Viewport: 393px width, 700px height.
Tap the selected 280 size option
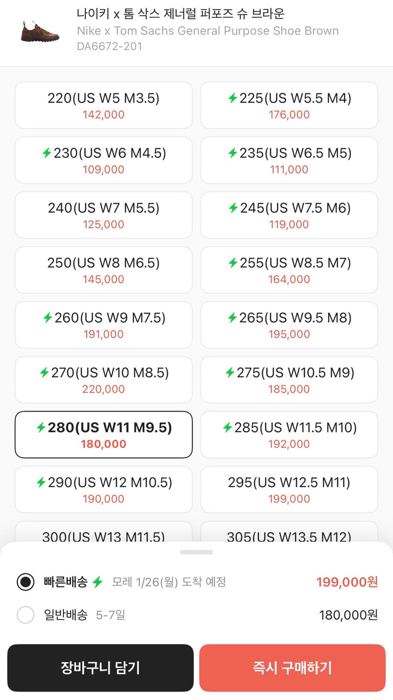coord(103,434)
